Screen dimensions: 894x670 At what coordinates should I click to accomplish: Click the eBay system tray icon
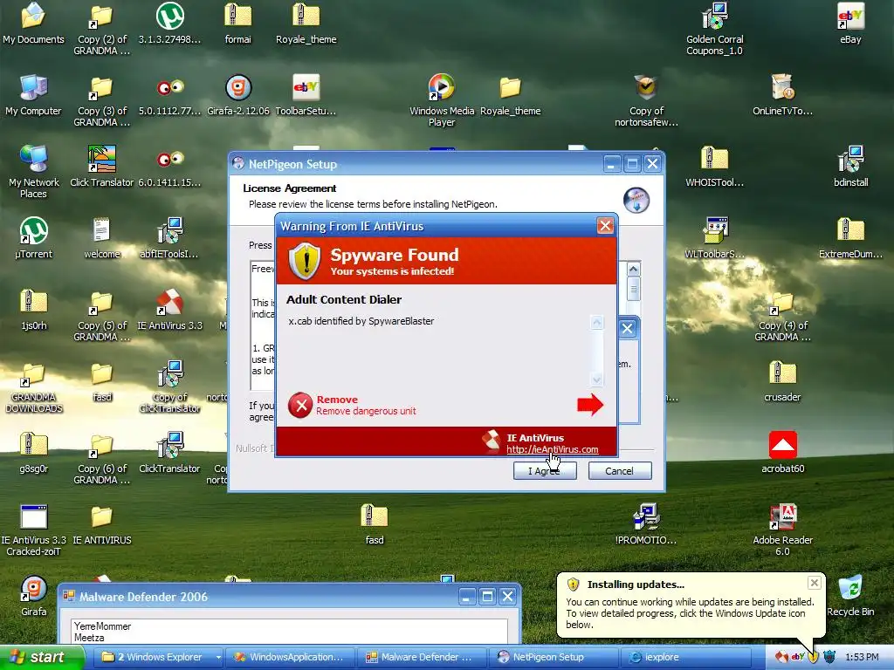pos(798,657)
